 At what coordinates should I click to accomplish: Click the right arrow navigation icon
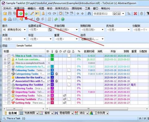pyautogui.click(x=83, y=14)
